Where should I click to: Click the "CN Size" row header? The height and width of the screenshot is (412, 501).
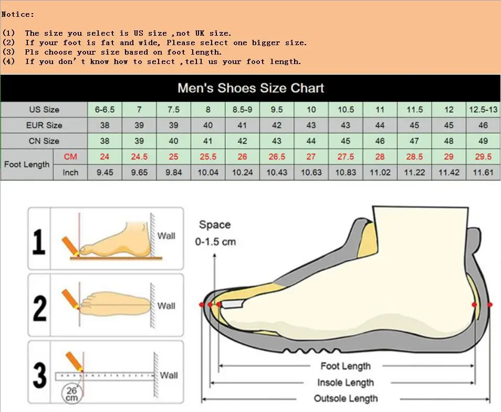pyautogui.click(x=44, y=141)
